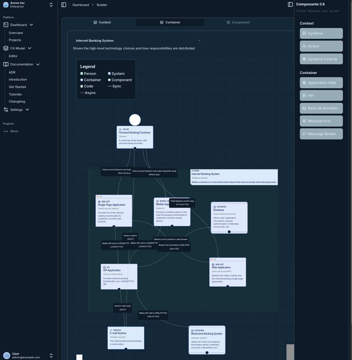Switch to the Component tab

(238, 22)
